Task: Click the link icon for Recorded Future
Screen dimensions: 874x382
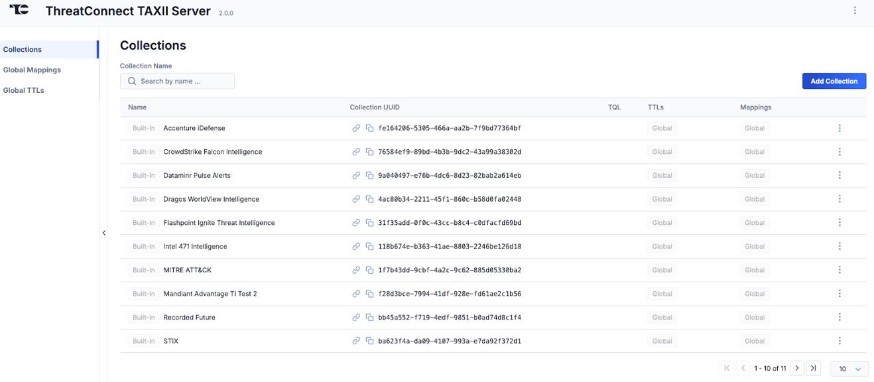Action: pos(356,317)
